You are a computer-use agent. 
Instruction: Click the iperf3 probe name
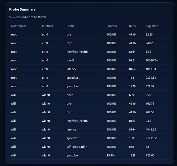(x=70, y=60)
